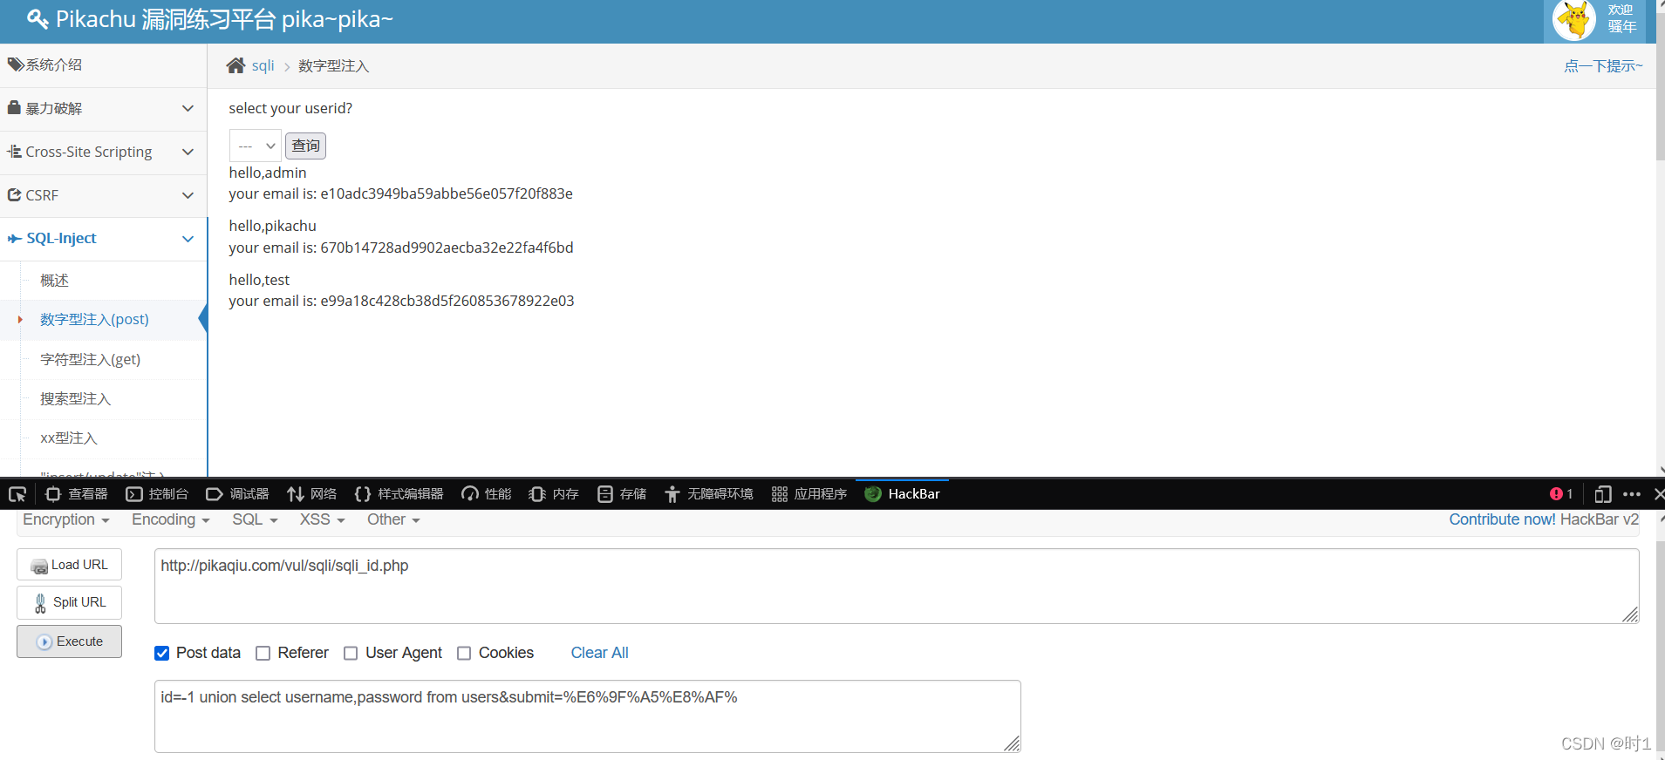Click the tag icon beside 系统介绍

pos(16,64)
